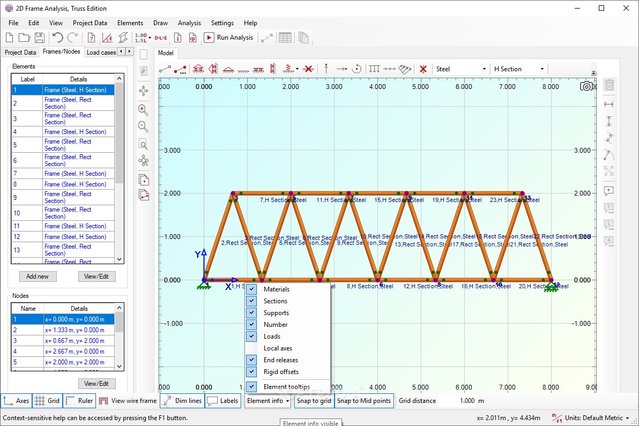Image resolution: width=639 pixels, height=426 pixels.
Task: Open the Analysis menu
Action: [189, 23]
